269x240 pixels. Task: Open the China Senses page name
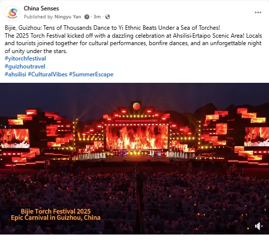41,8
